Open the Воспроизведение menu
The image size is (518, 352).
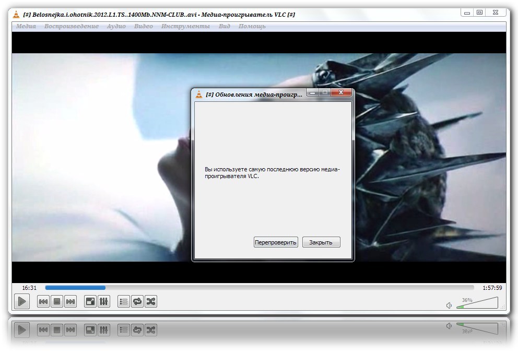[x=72, y=26]
